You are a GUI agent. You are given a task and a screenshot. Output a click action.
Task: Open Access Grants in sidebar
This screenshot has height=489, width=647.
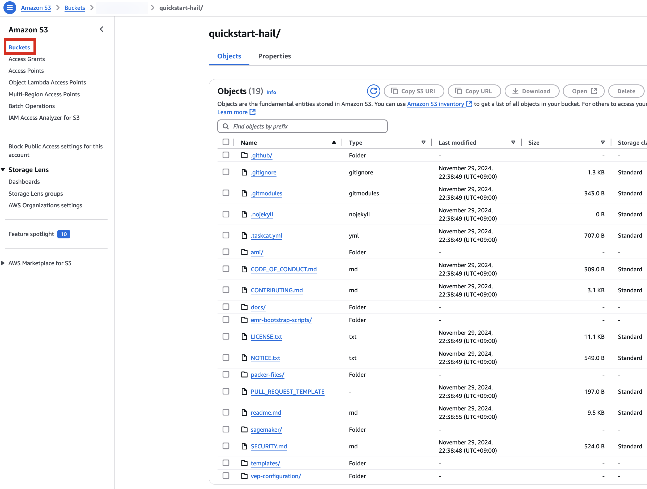(x=27, y=59)
